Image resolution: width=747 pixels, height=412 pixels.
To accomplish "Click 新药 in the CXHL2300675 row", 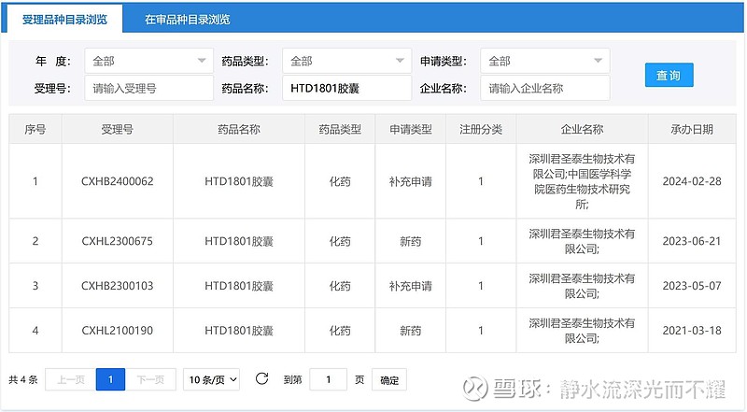I will [411, 242].
